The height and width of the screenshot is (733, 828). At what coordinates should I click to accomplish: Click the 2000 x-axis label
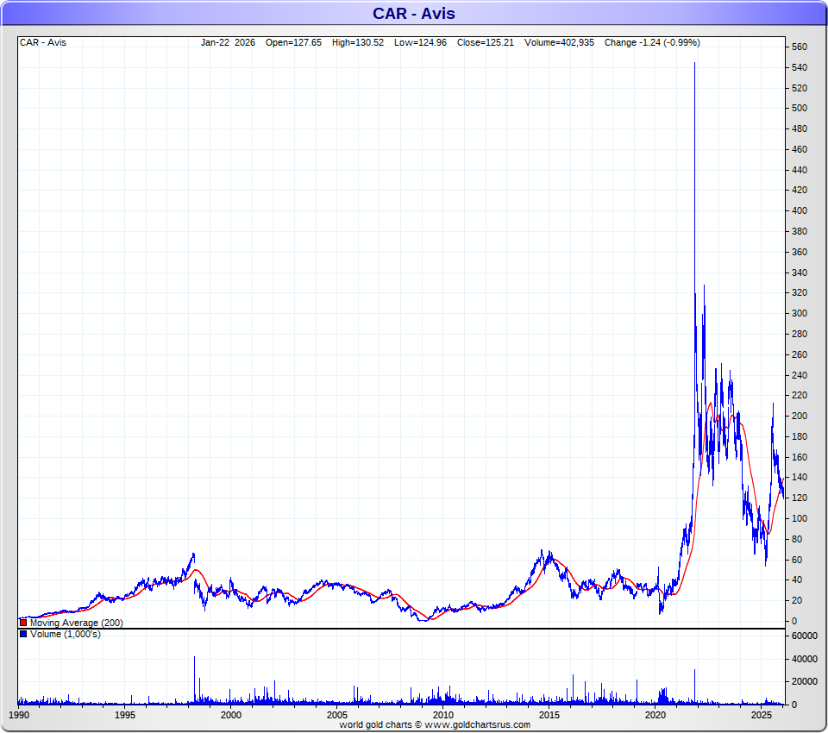231,715
